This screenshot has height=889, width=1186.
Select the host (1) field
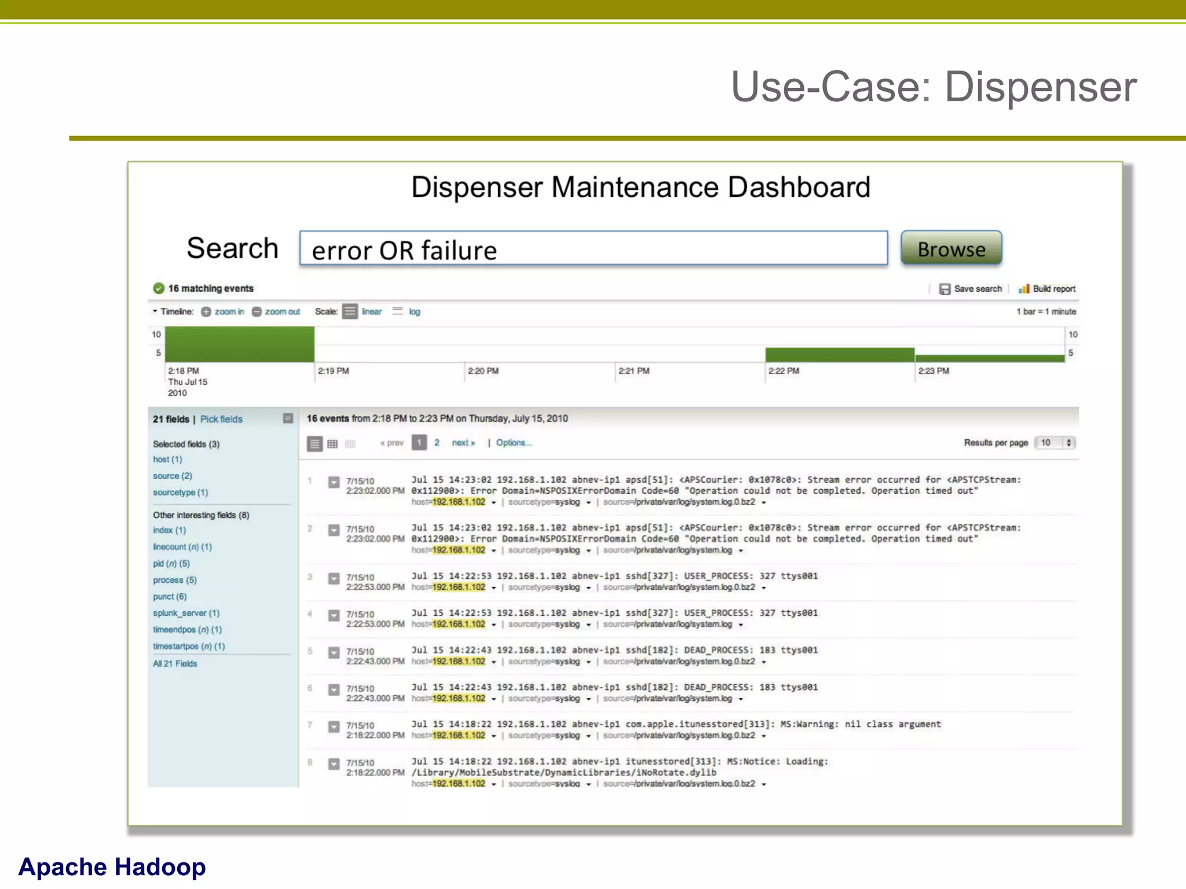click(167, 460)
